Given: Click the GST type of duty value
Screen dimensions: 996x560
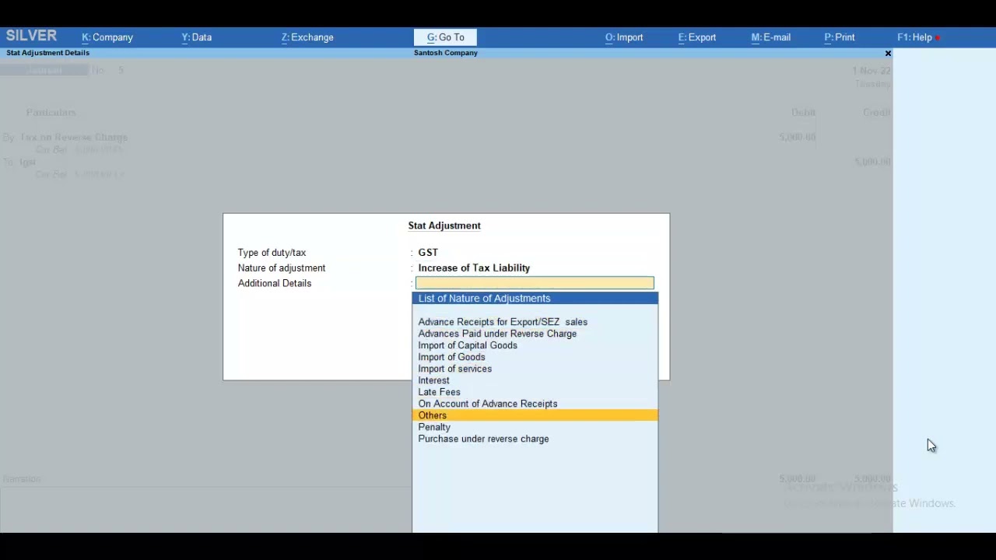Looking at the screenshot, I should pos(428,253).
